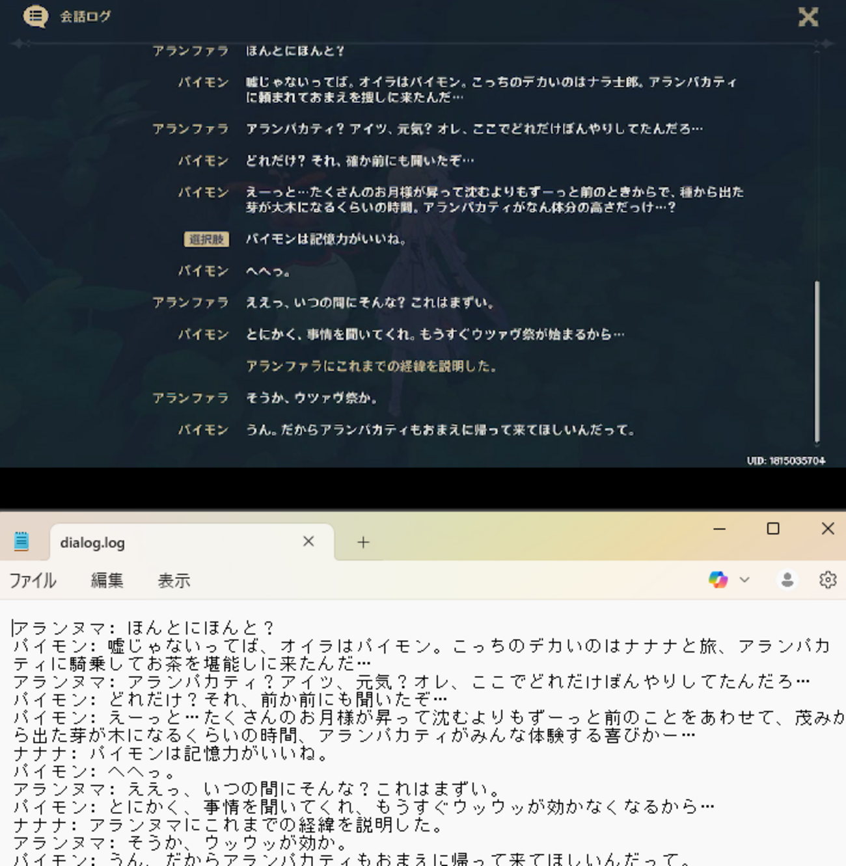The image size is (846, 866).
Task: Open the 編集 menu
Action: [107, 580]
